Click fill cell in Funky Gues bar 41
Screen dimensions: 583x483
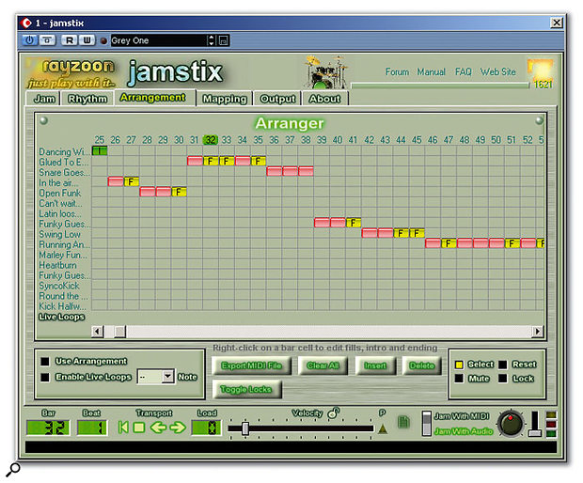point(354,223)
